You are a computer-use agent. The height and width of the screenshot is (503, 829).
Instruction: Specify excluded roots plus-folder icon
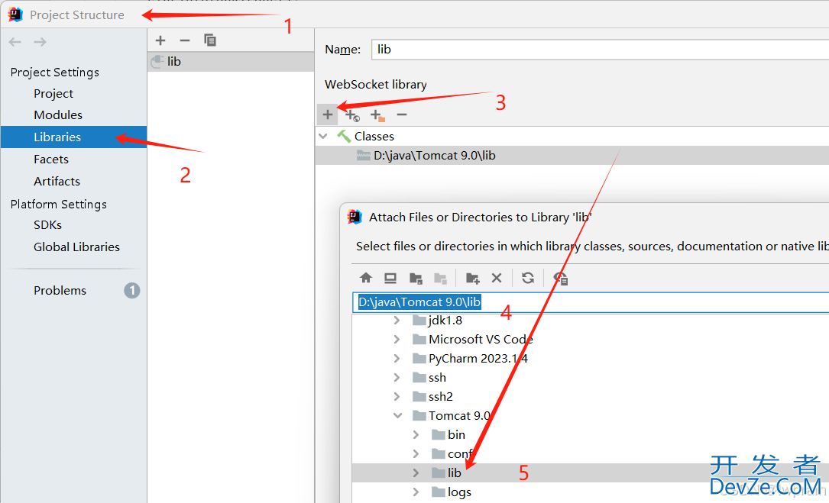tap(377, 114)
